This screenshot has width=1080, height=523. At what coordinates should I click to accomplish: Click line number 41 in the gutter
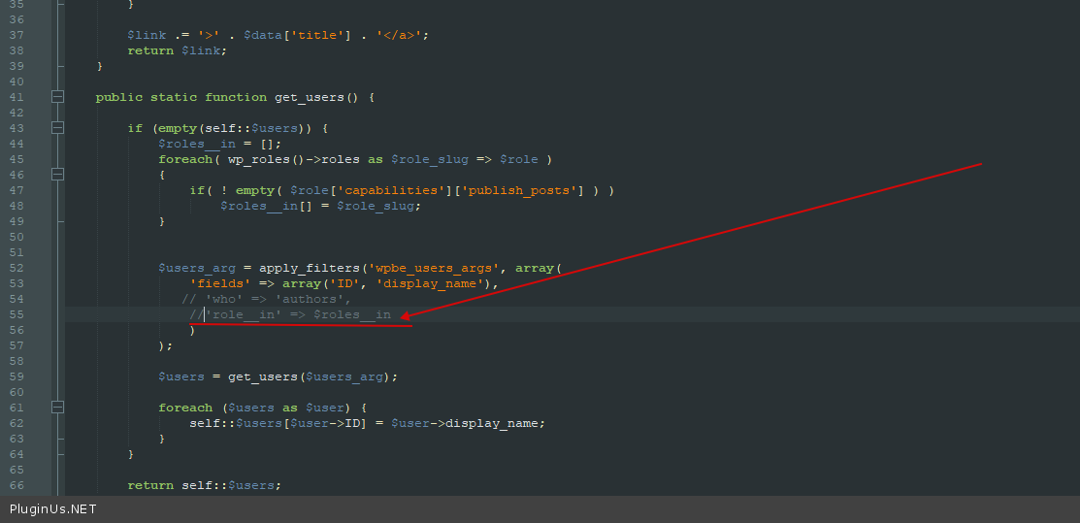[16, 97]
